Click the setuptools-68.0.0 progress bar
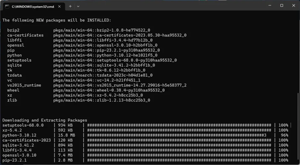 [179, 125]
